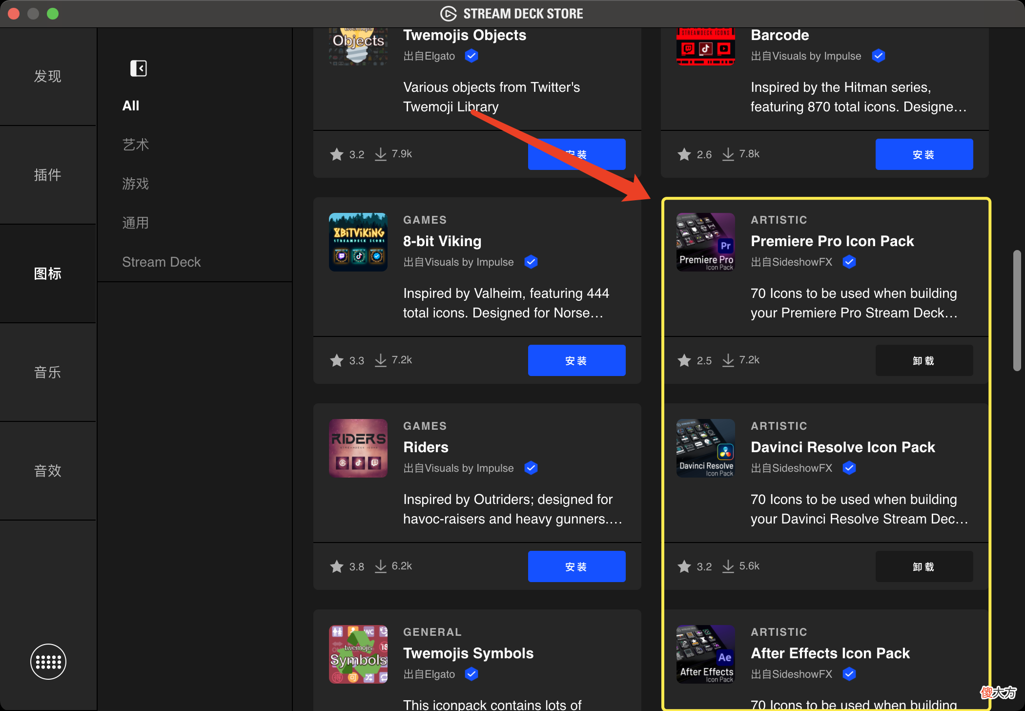Collapse the category sidebar panel icon

[x=139, y=68]
